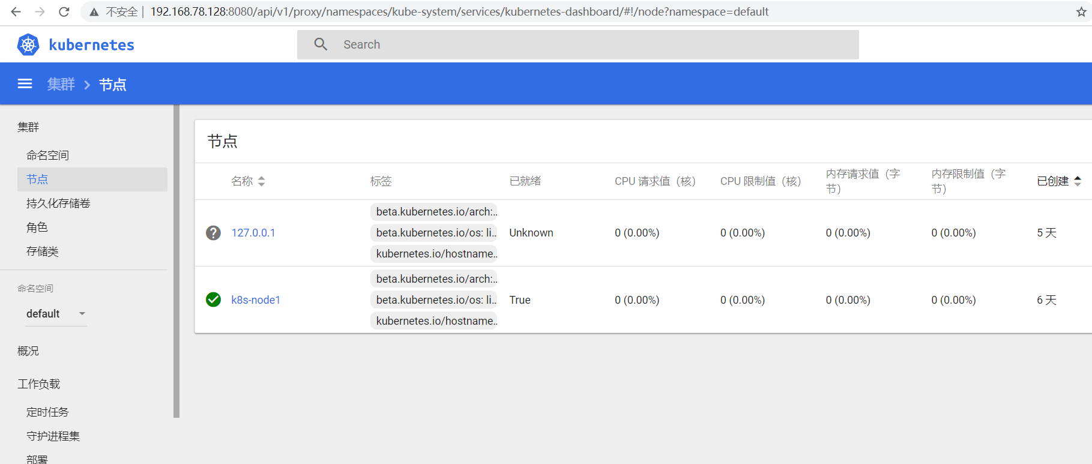The image size is (1092, 464).
Task: Click the browser forward arrow
Action: [x=40, y=11]
